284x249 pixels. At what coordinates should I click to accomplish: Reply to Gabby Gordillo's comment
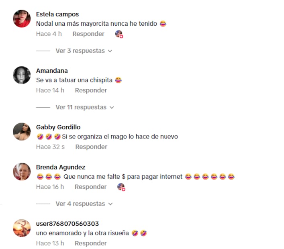pos(91,147)
